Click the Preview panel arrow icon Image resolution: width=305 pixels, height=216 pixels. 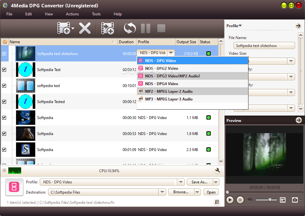[299, 120]
